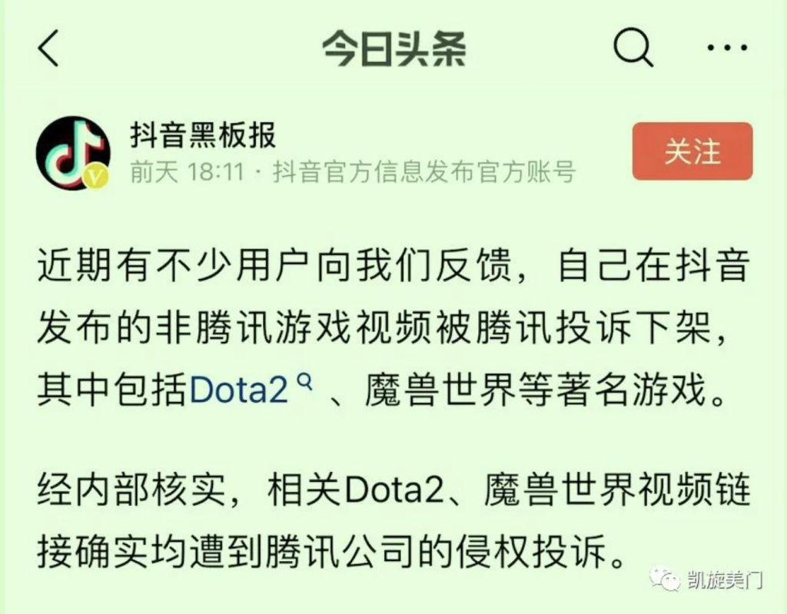Viewport: 787px width, 614px height.
Task: Tap plain Dota2 text in second paragraph
Action: [396, 490]
